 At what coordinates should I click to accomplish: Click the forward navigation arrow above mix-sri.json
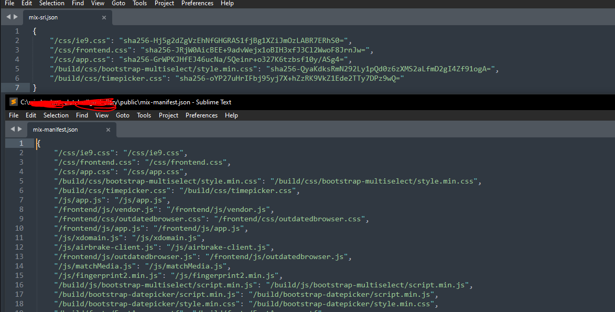click(15, 16)
